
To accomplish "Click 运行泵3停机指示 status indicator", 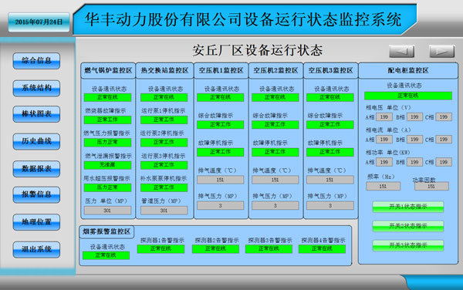I will tap(164, 165).
